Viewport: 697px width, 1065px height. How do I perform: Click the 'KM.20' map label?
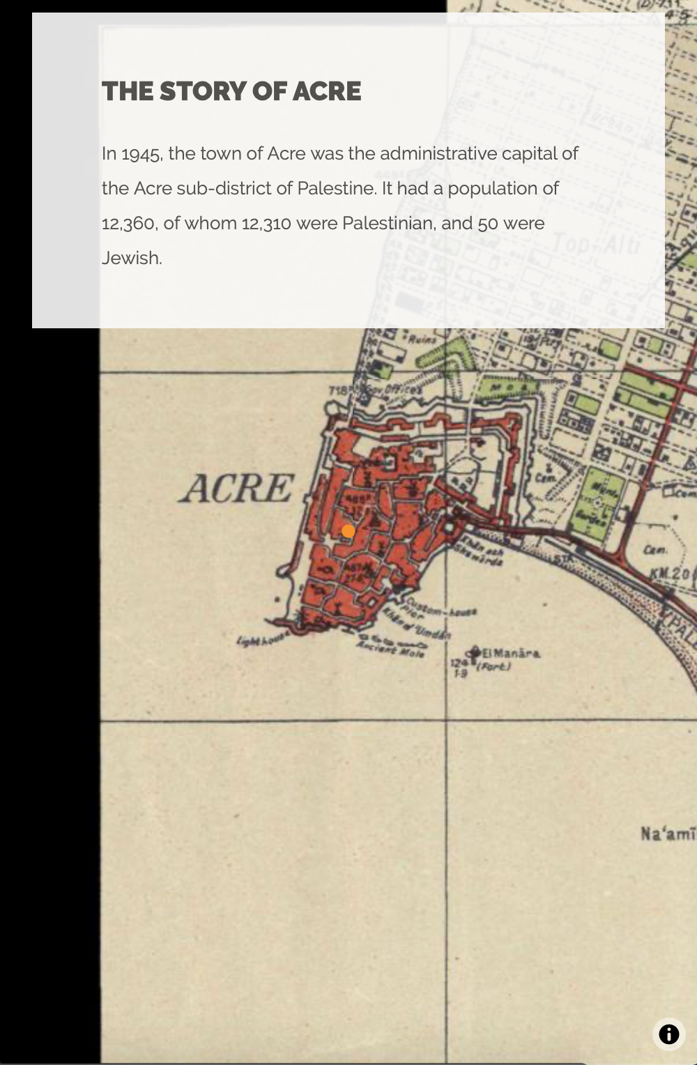pos(669,574)
